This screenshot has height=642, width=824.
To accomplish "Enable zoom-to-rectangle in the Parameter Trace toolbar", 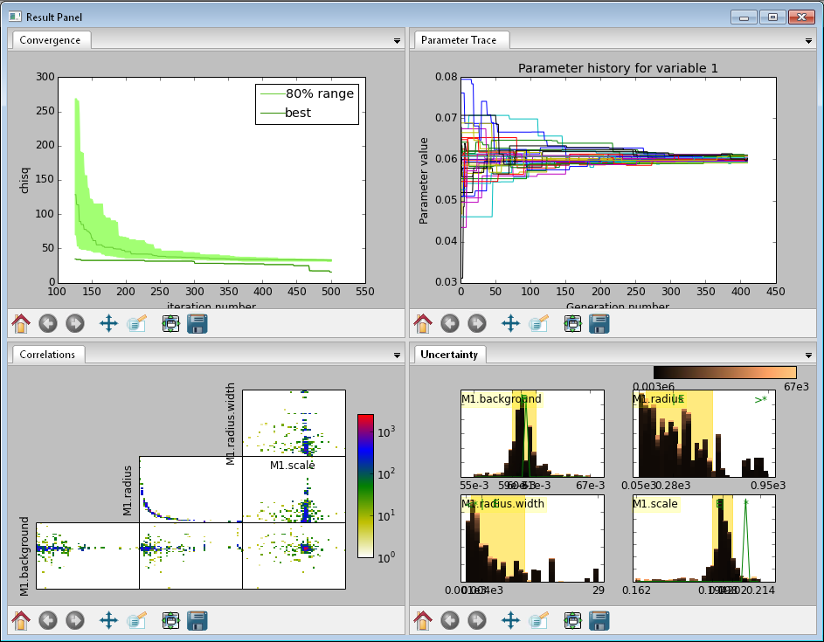I will pos(538,323).
